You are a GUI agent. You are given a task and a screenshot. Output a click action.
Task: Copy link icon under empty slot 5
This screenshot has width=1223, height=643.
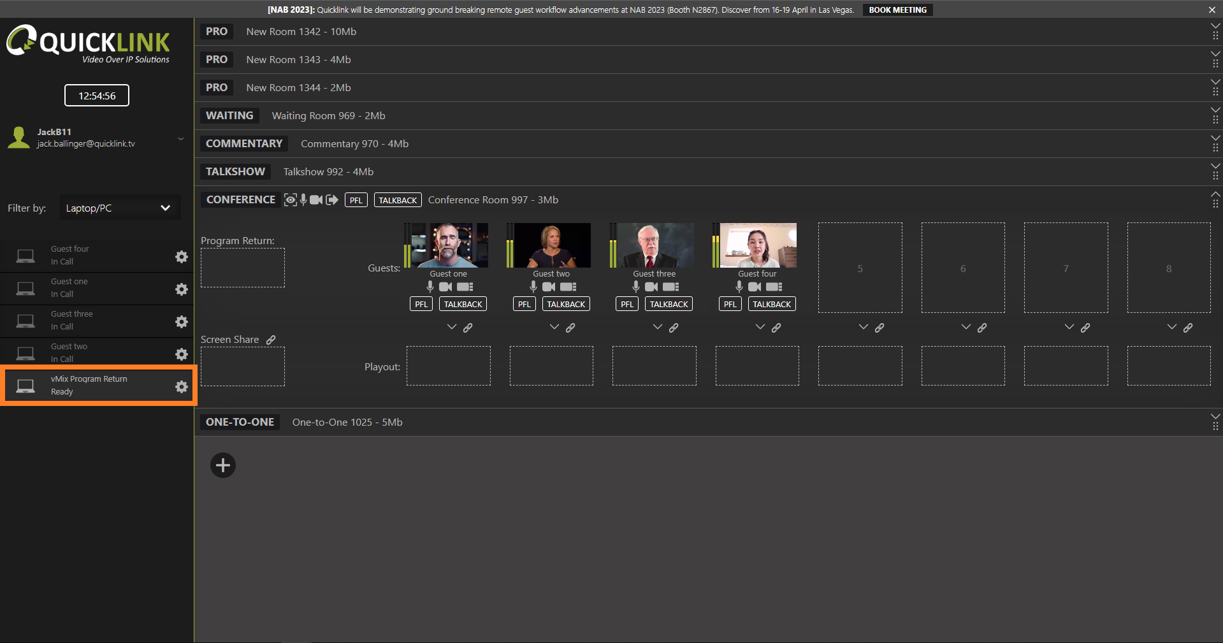879,328
